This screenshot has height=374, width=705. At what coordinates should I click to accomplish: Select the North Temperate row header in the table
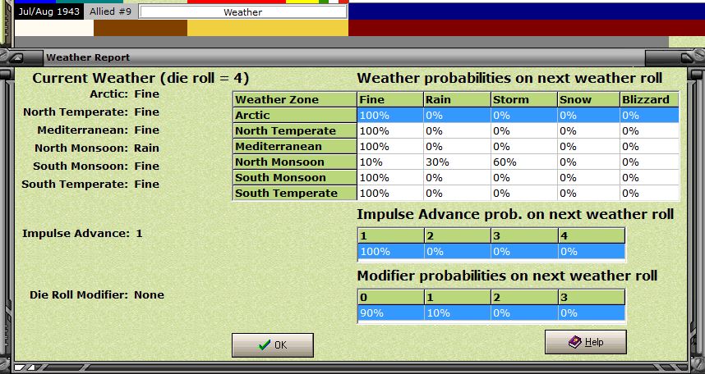pos(295,131)
